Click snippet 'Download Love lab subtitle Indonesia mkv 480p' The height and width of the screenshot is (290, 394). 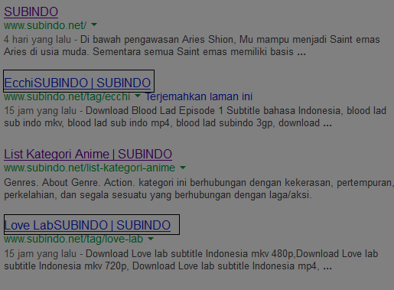click(x=191, y=254)
